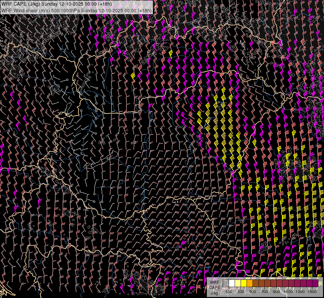Select the pale yellow legend swatch
This screenshot has height=298, width=324.
click(x=238, y=283)
